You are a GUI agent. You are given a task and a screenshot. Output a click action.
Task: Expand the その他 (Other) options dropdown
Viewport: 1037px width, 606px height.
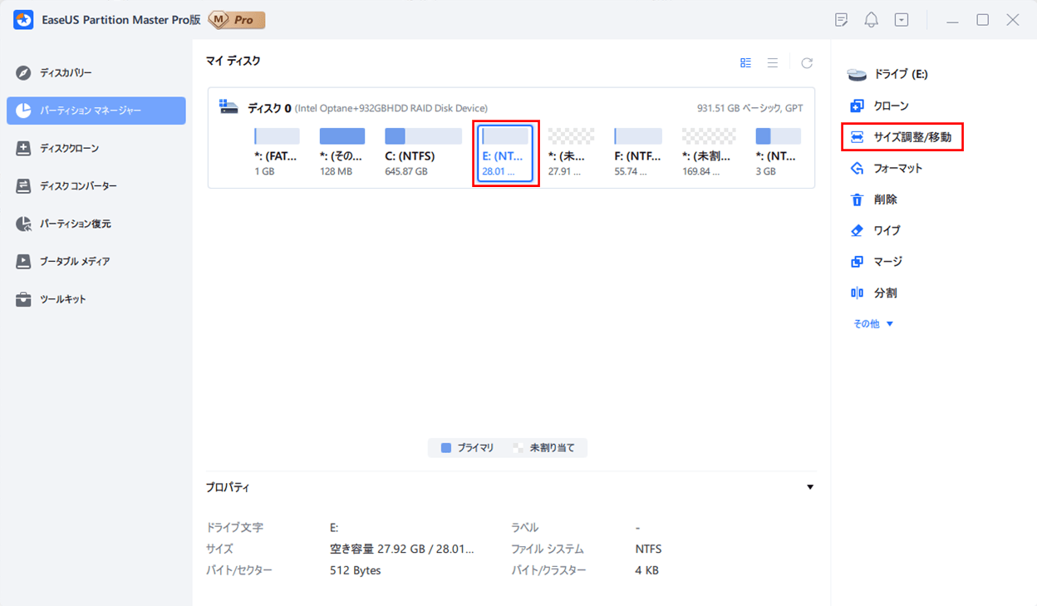873,324
